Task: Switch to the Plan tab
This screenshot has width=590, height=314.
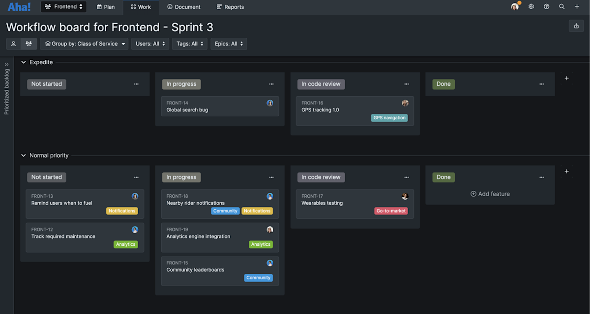Action: (x=105, y=7)
